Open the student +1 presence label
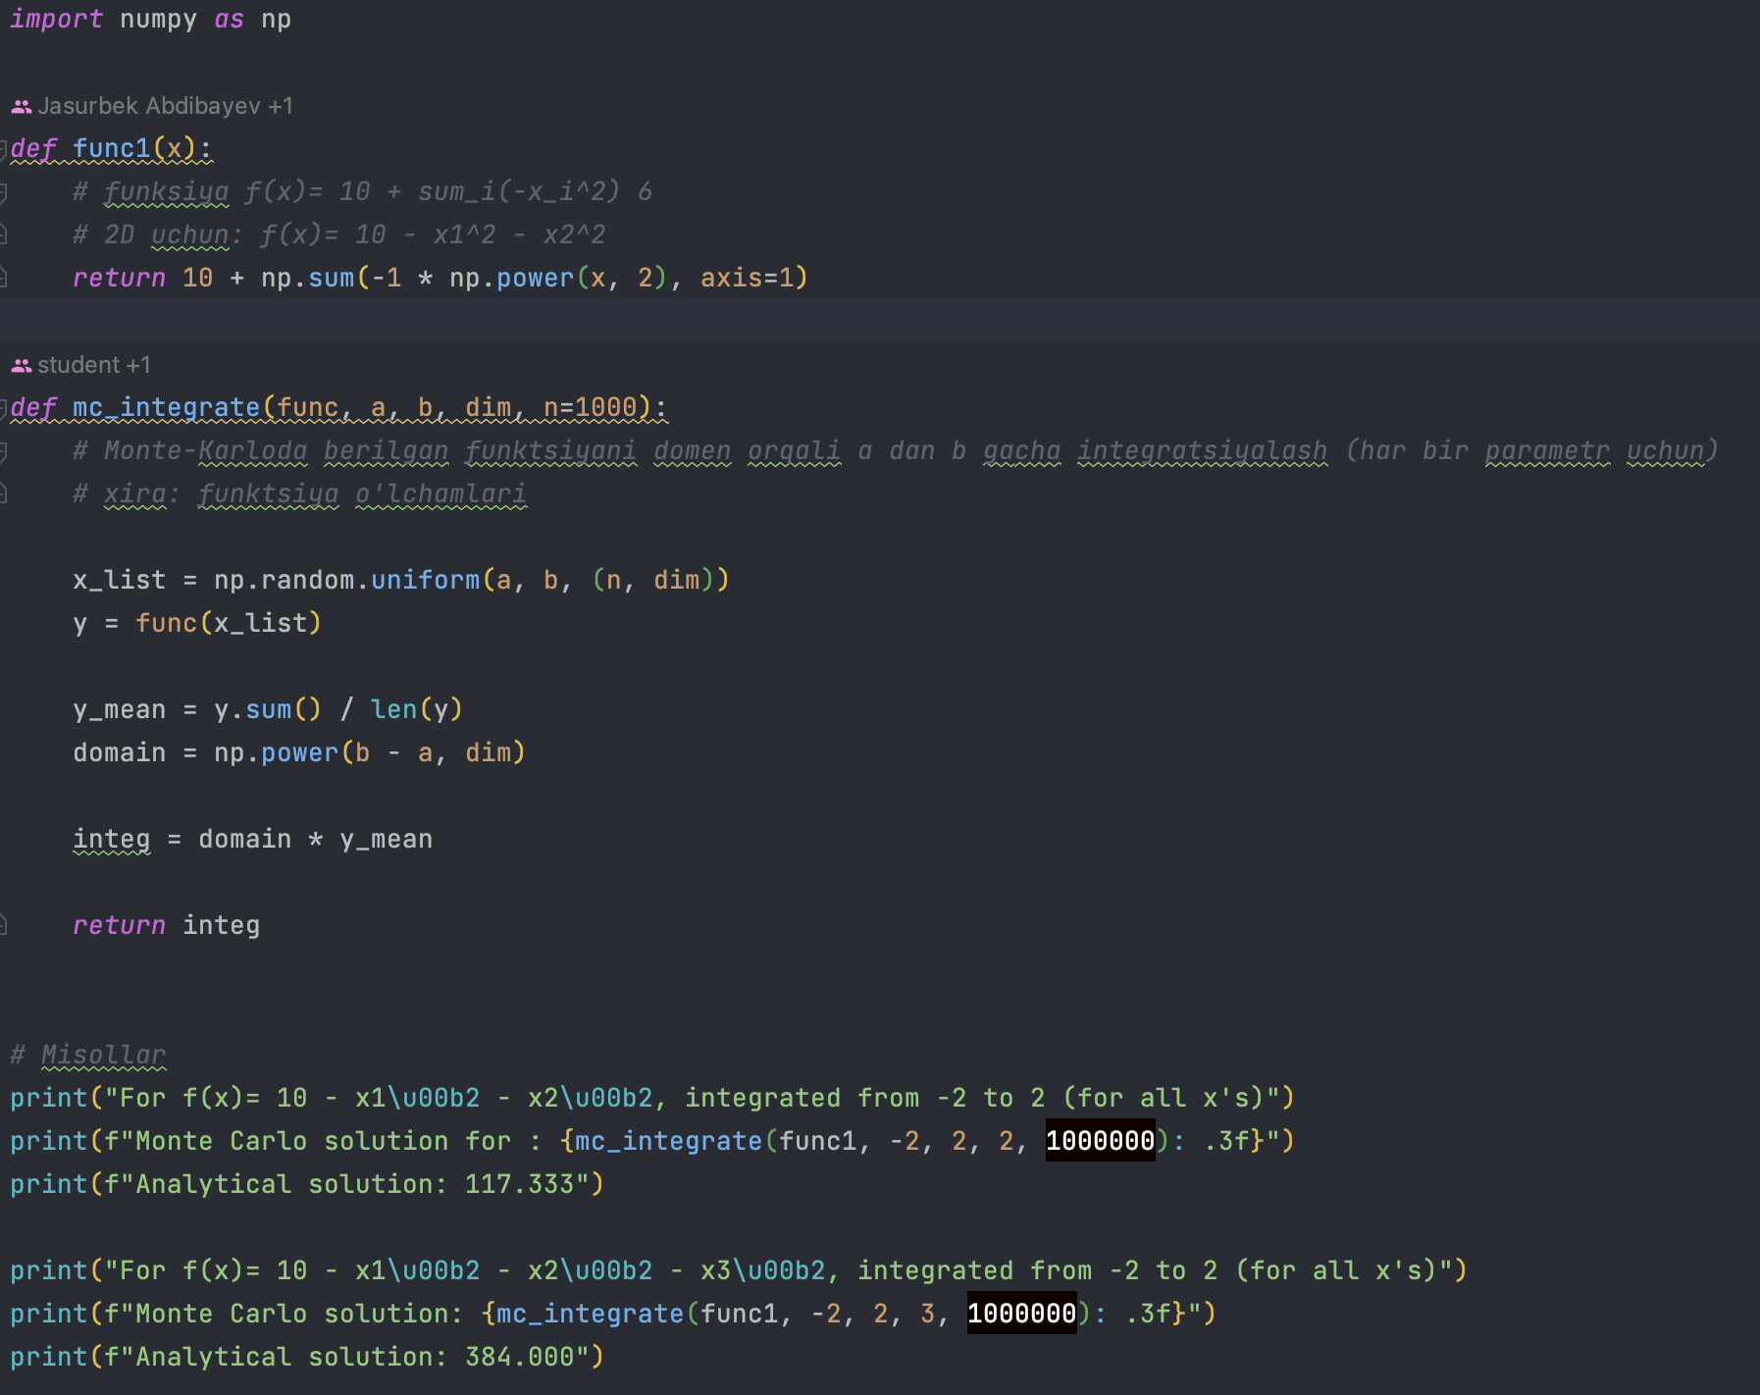Image resolution: width=1760 pixels, height=1395 pixels. (x=94, y=363)
